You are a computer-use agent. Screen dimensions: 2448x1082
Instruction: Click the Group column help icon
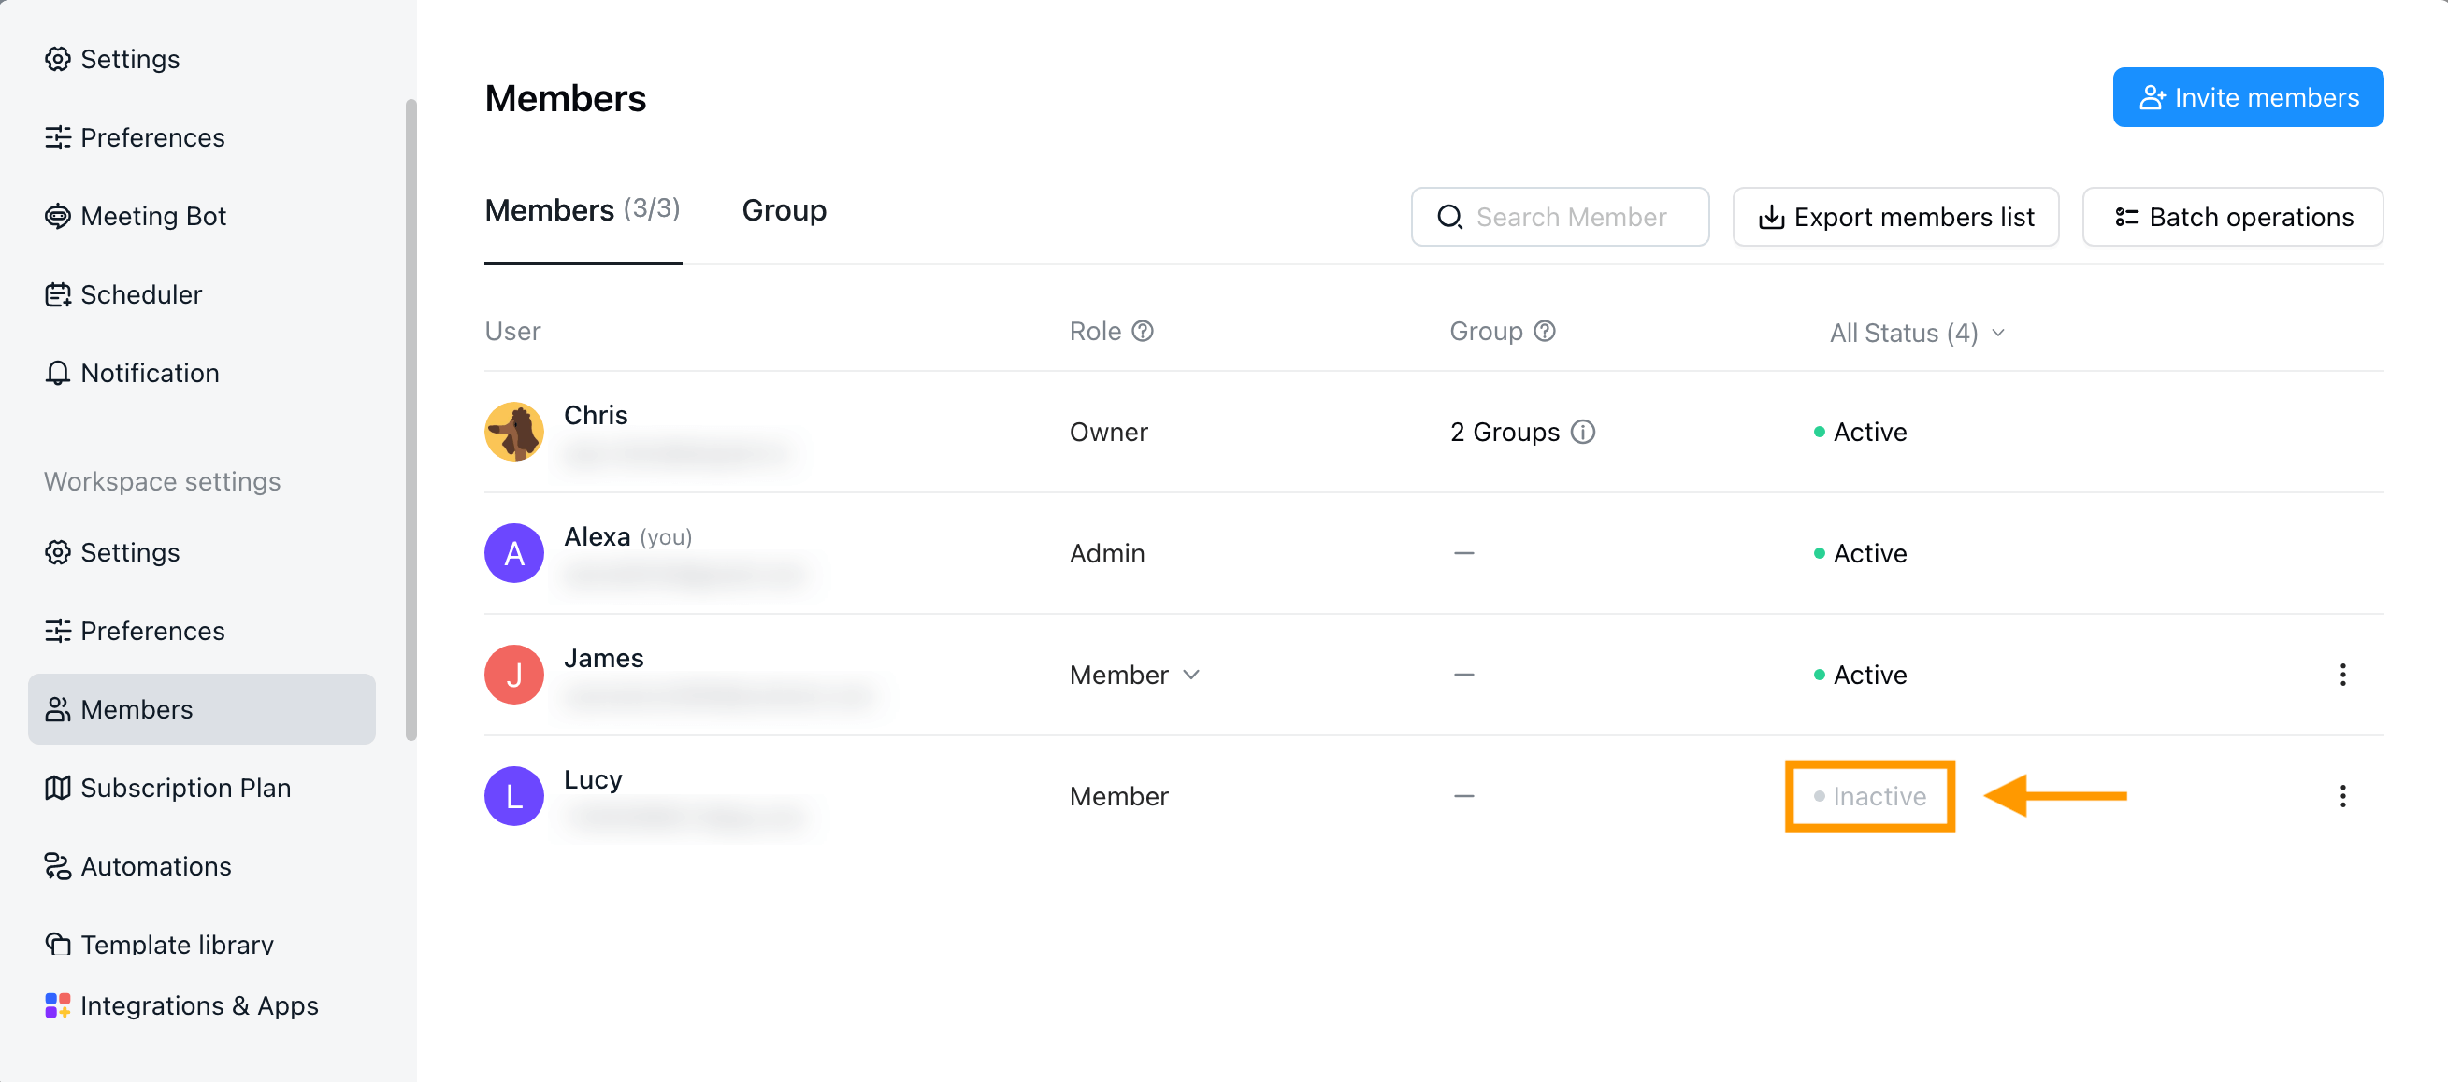1546,331
